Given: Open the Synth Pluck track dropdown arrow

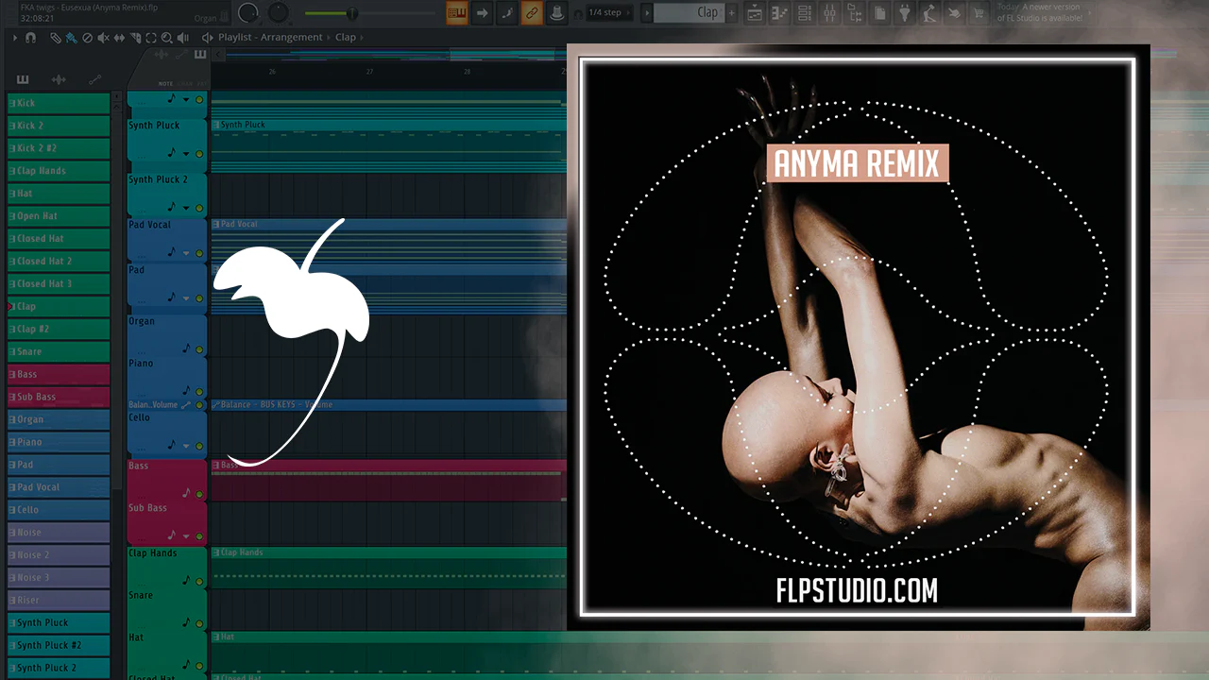Looking at the screenshot, I should click(186, 154).
